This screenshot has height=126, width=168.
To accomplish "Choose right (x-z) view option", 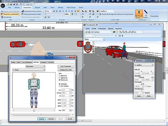I will click(59, 78).
